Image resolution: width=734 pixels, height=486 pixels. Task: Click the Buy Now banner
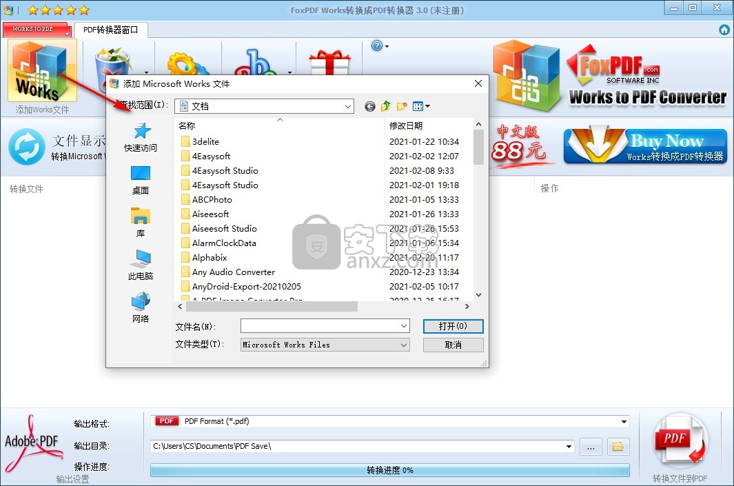(645, 147)
